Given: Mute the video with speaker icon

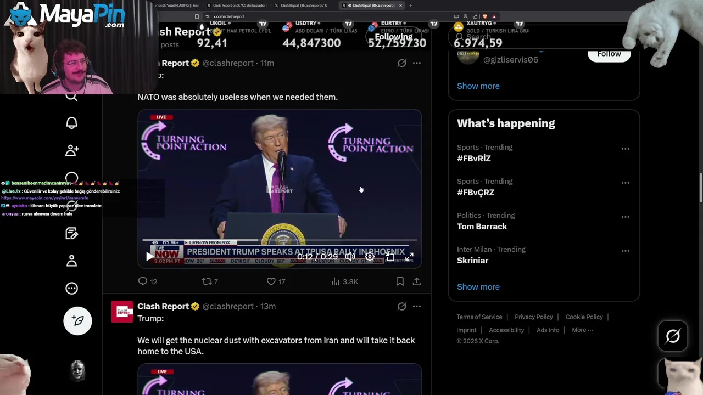Looking at the screenshot, I should (x=350, y=256).
